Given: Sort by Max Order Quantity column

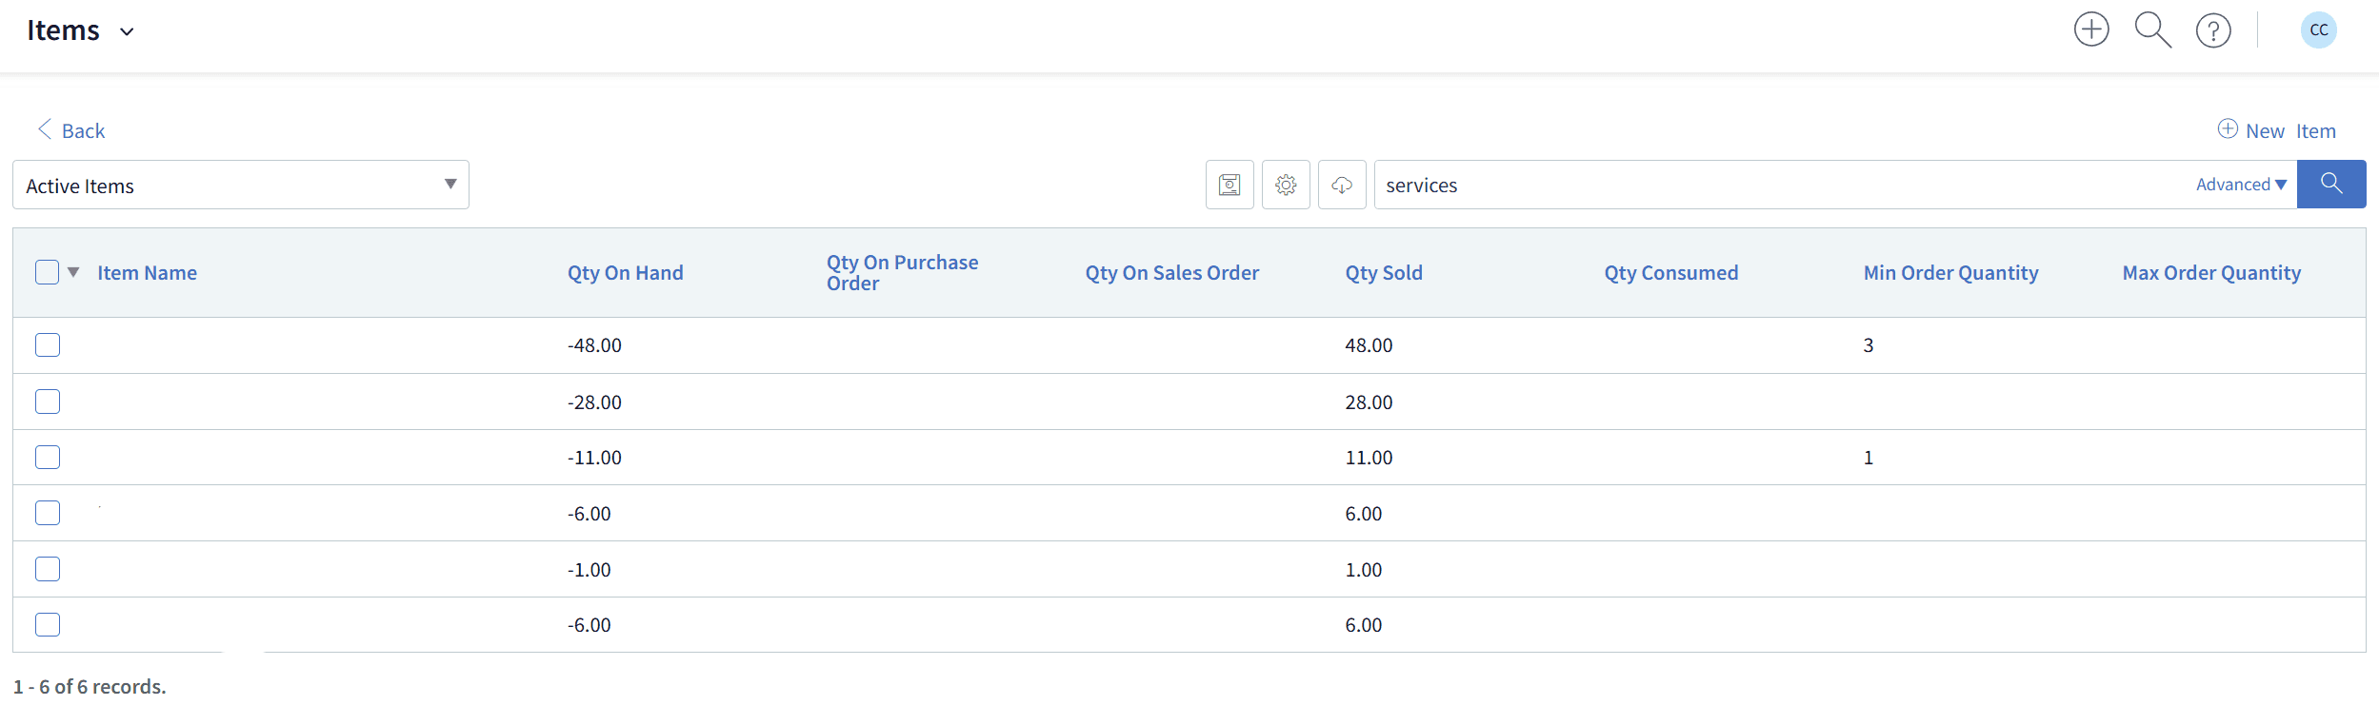Looking at the screenshot, I should tap(2211, 273).
